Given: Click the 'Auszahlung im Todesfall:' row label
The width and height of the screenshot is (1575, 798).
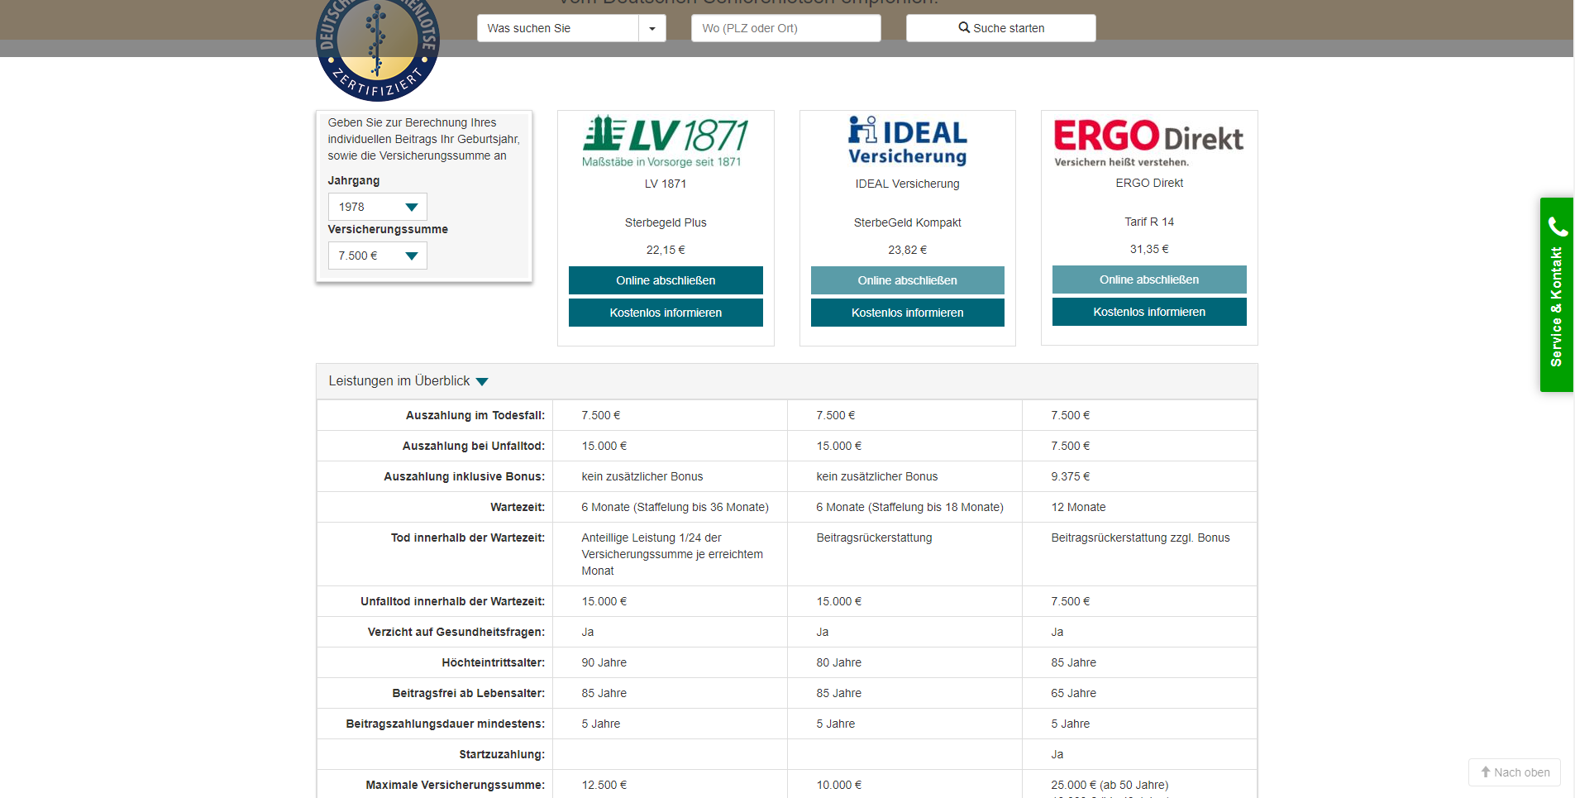Looking at the screenshot, I should click(x=475, y=415).
